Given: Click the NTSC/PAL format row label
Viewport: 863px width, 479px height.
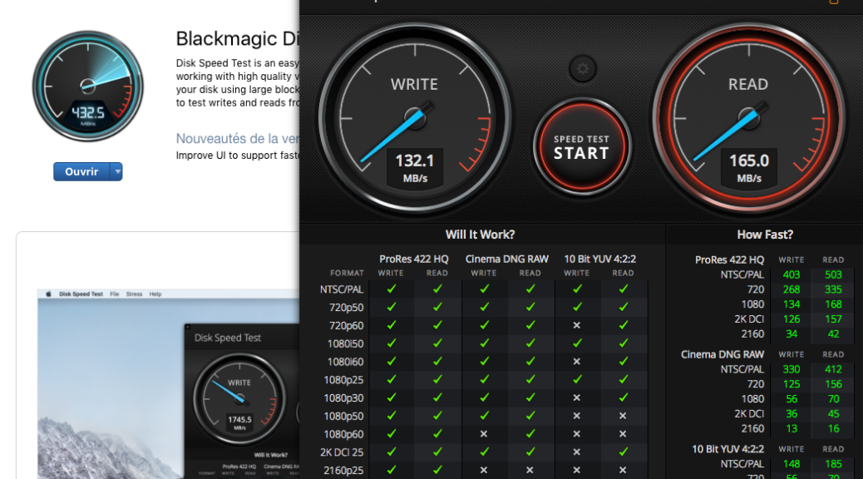Looking at the screenshot, I should coord(342,289).
